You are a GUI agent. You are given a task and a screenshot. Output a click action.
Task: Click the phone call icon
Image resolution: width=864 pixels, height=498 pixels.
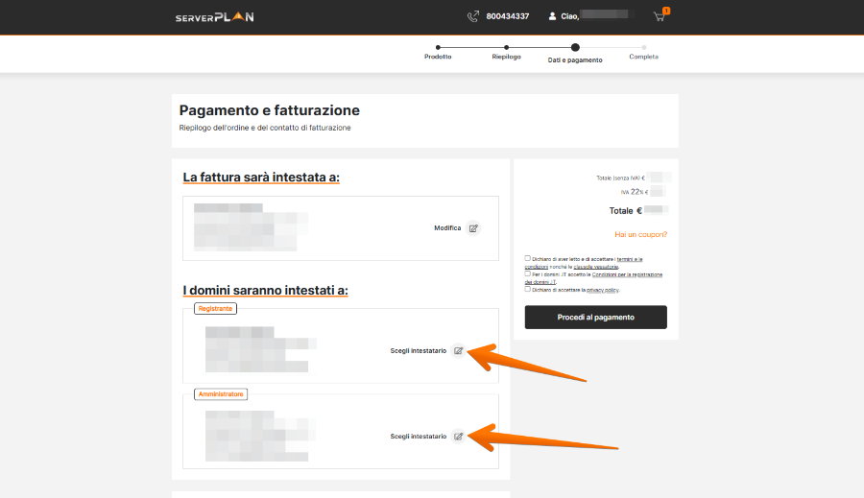click(x=472, y=16)
